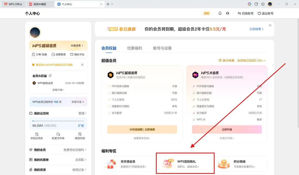Open the WPS签到有礼 welfare card
Screen dimensions: 299x175
pos(185,164)
